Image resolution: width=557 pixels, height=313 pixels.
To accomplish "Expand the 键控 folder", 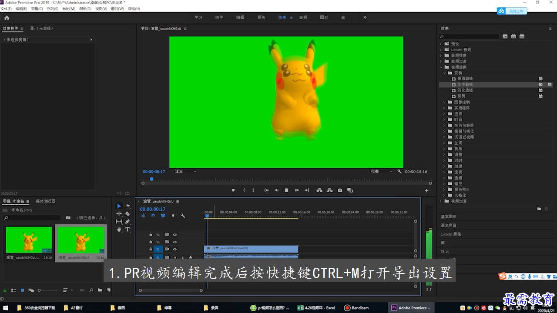I will 444,184.
